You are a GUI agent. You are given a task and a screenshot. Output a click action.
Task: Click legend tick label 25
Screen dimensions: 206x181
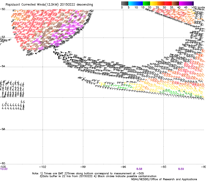157,8
